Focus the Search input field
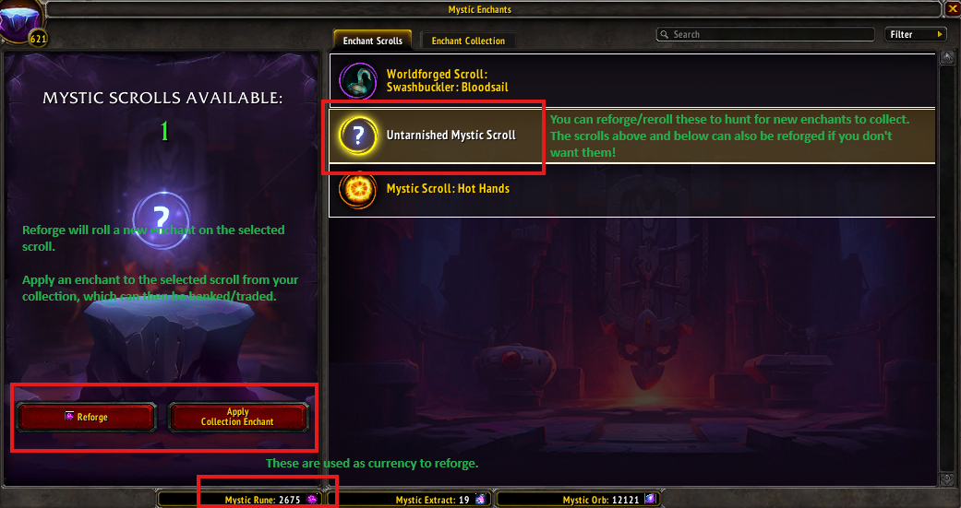The width and height of the screenshot is (961, 508). point(766,35)
